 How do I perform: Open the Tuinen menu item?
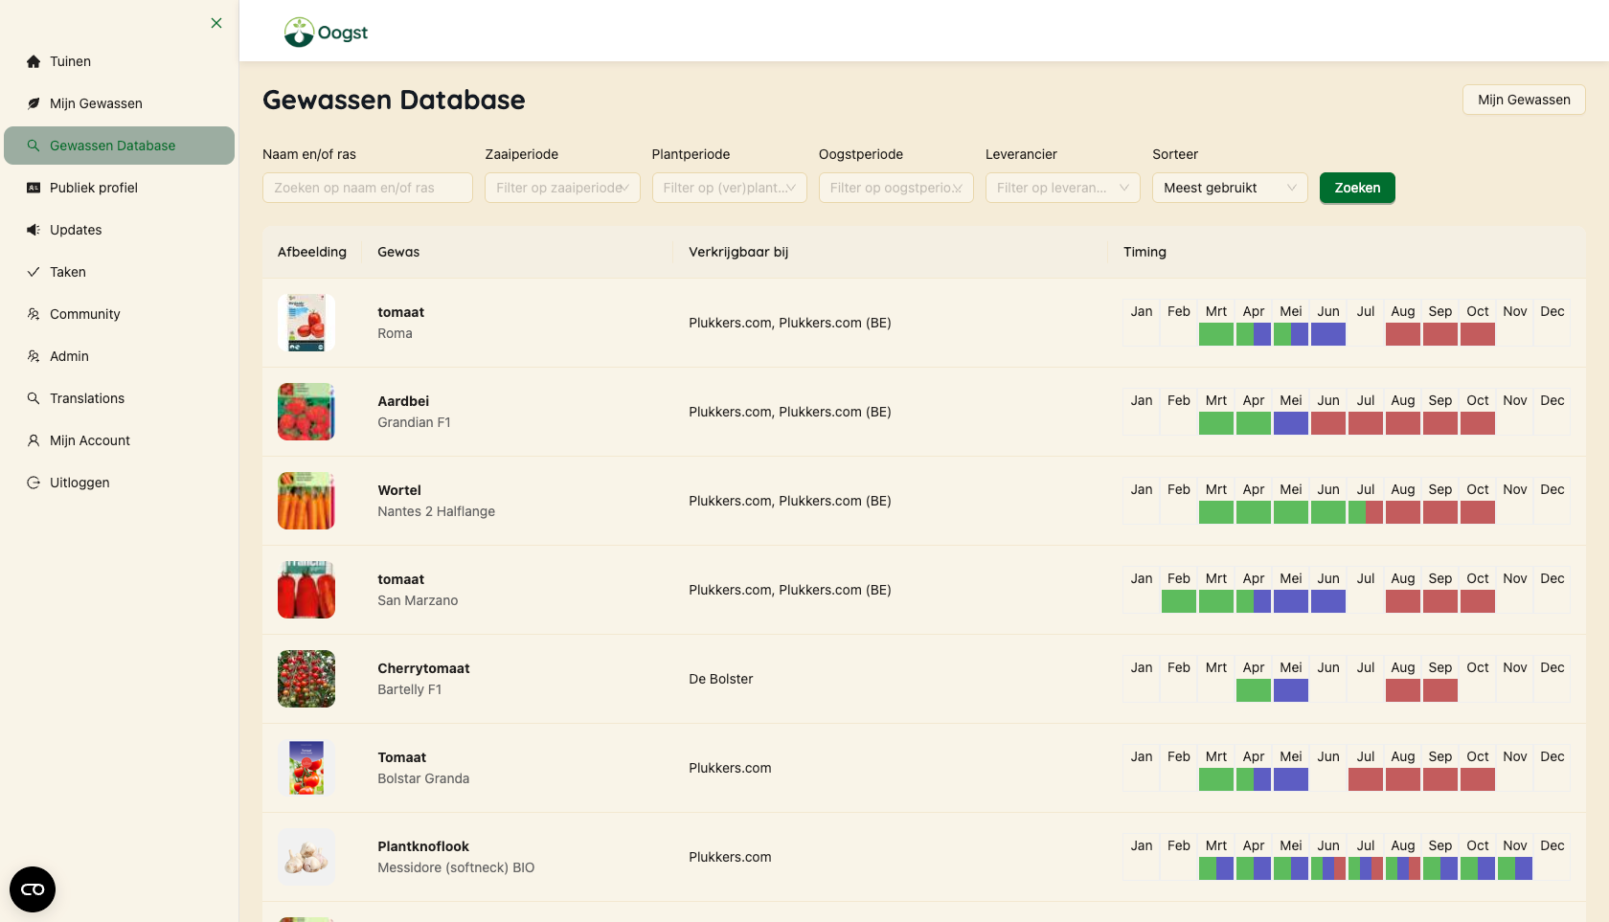click(119, 61)
